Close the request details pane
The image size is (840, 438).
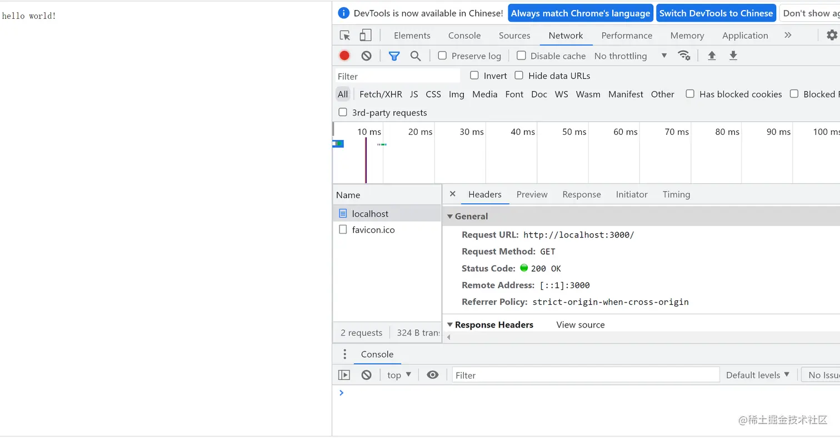click(x=452, y=194)
